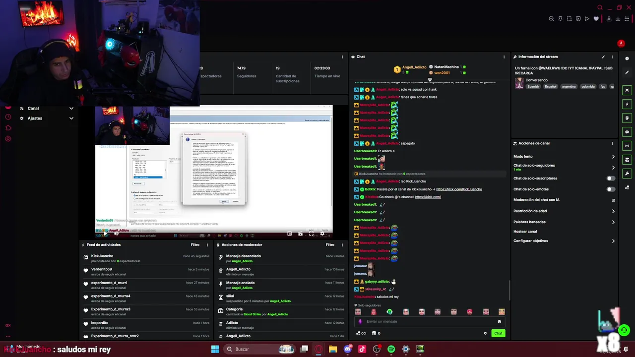The height and width of the screenshot is (357, 635).
Task: Edit stream info with the pencil icon
Action: pyautogui.click(x=603, y=57)
